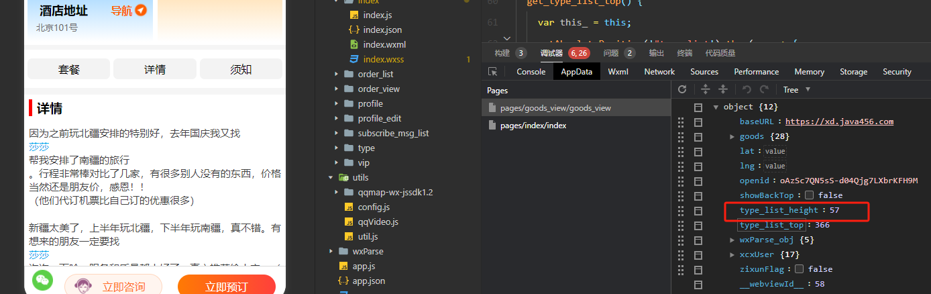Open the baseURL link xd.java456.com
Screen dimensions: 931x294
point(839,121)
